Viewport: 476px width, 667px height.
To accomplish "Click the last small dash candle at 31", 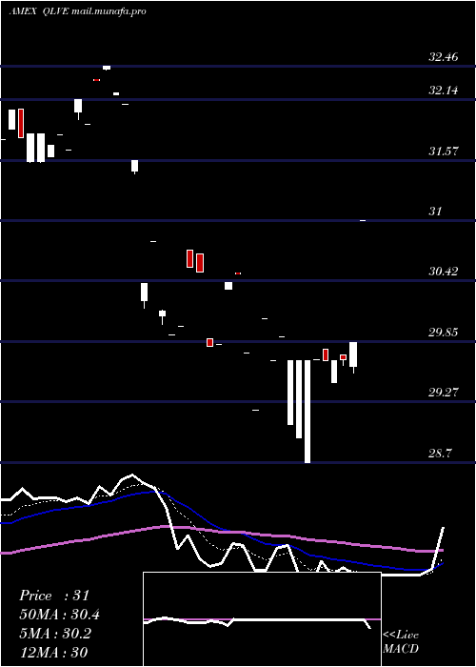I will tap(363, 220).
